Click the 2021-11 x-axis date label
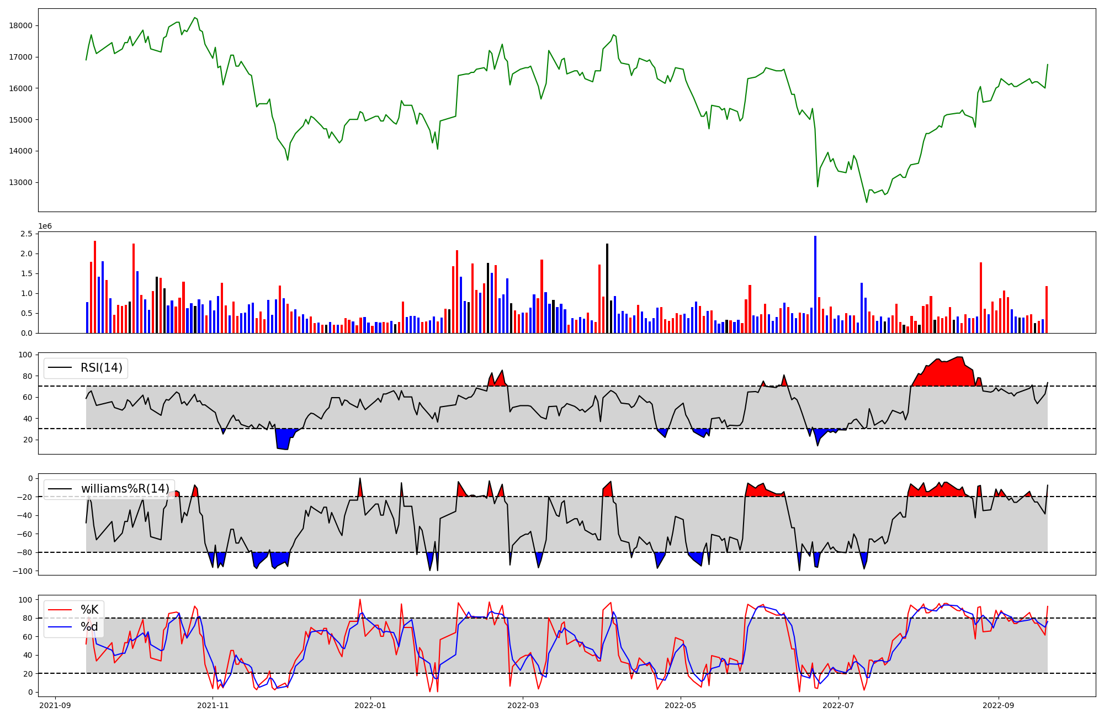 tap(213, 705)
